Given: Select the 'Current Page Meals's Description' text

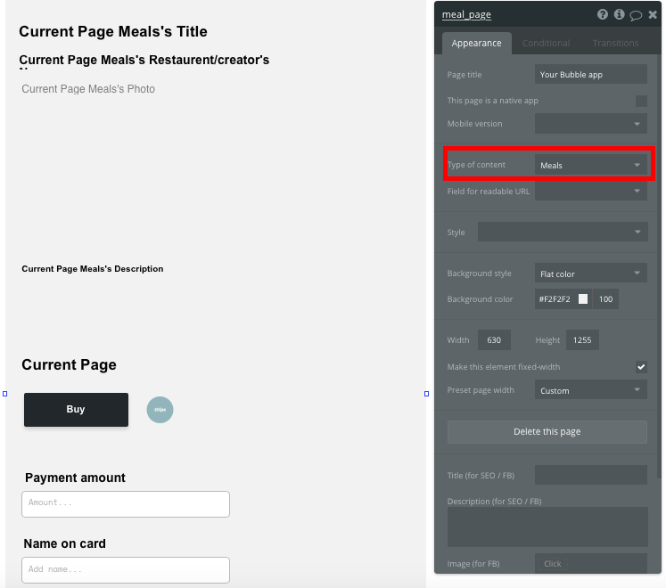Looking at the screenshot, I should (x=93, y=269).
